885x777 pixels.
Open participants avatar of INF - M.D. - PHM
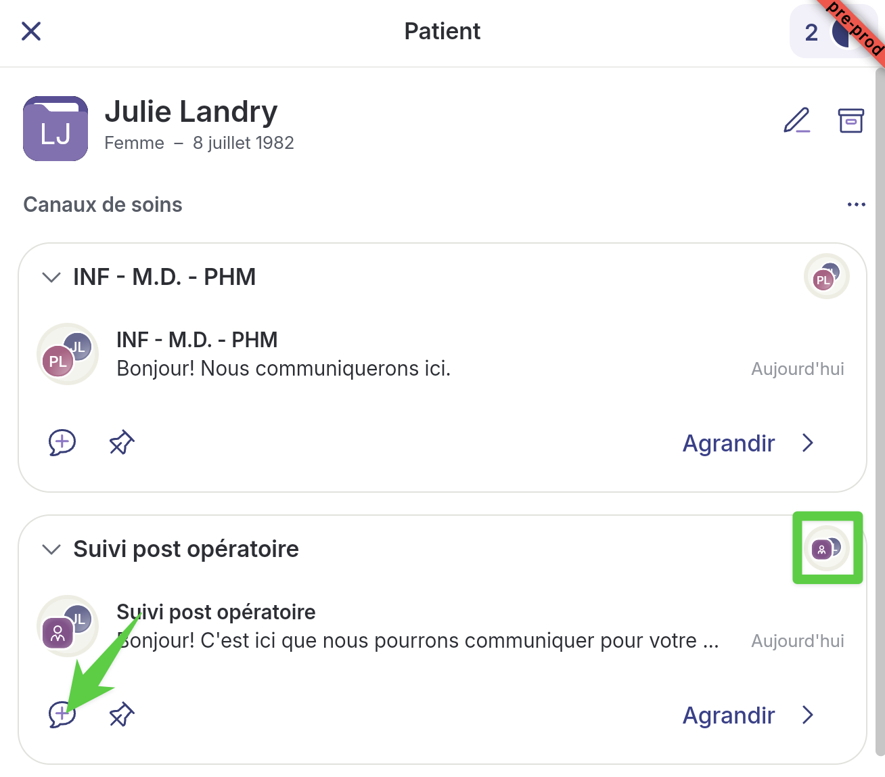coord(826,277)
